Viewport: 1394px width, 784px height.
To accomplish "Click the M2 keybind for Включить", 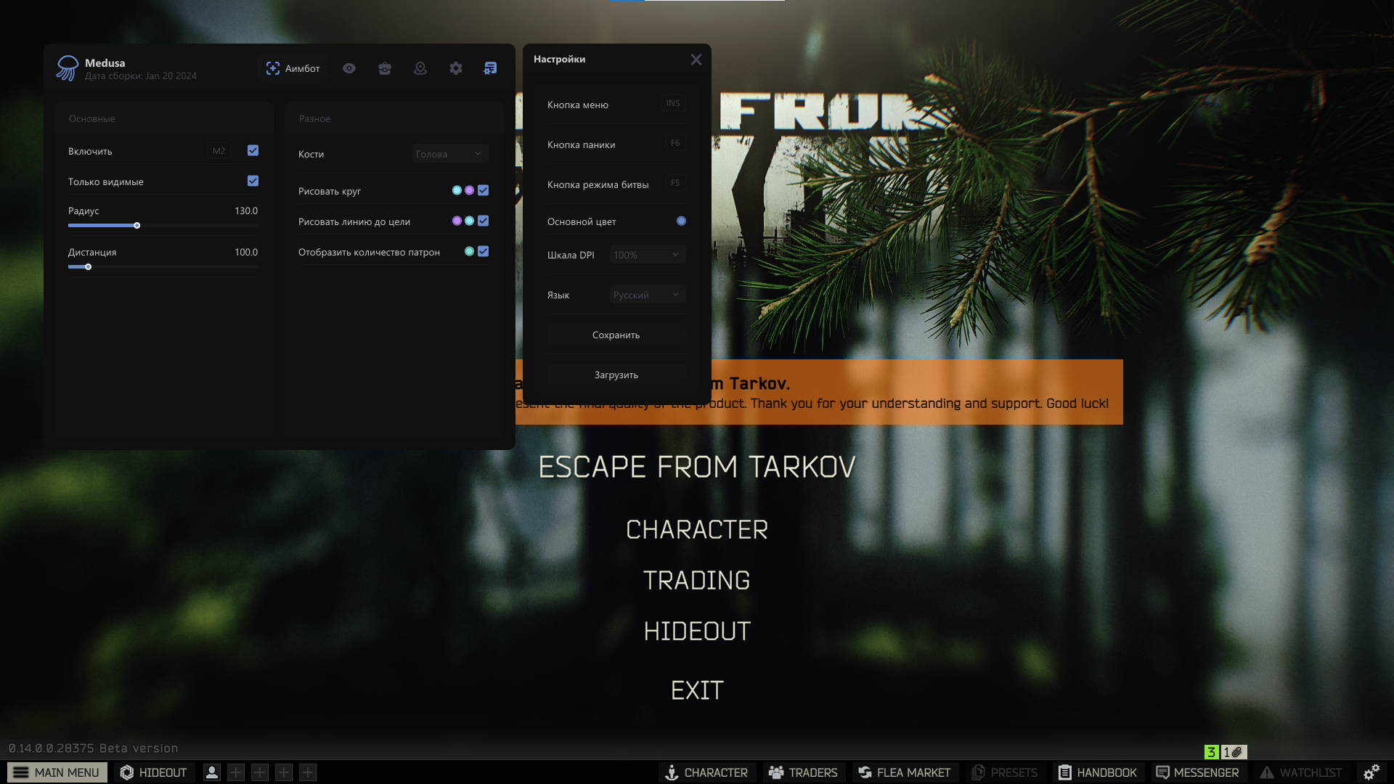I will pyautogui.click(x=219, y=151).
